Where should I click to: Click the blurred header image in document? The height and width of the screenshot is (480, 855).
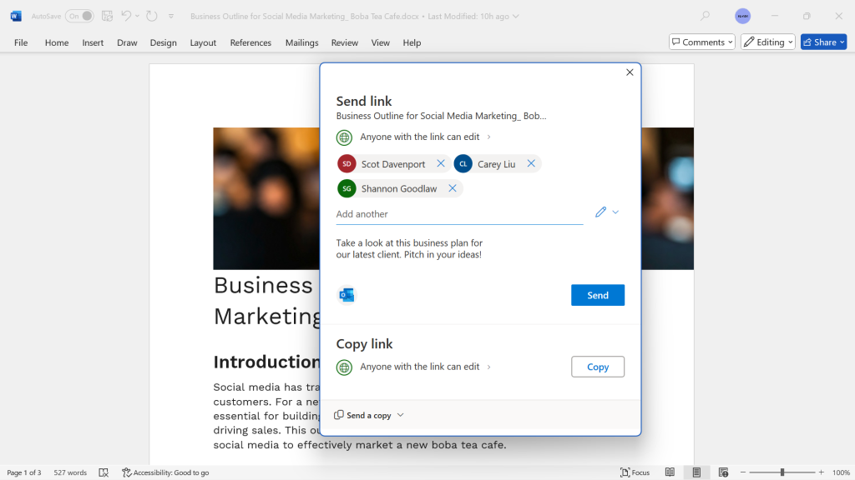pyautogui.click(x=266, y=198)
